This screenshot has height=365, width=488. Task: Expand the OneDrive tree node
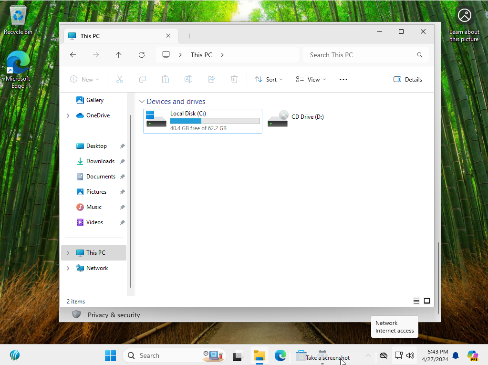(68, 115)
